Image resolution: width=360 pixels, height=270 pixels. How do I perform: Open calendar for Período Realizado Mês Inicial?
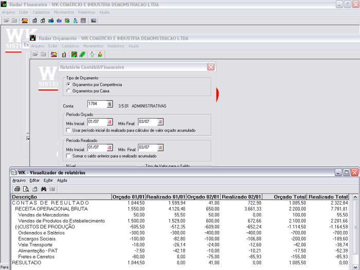coord(109,148)
